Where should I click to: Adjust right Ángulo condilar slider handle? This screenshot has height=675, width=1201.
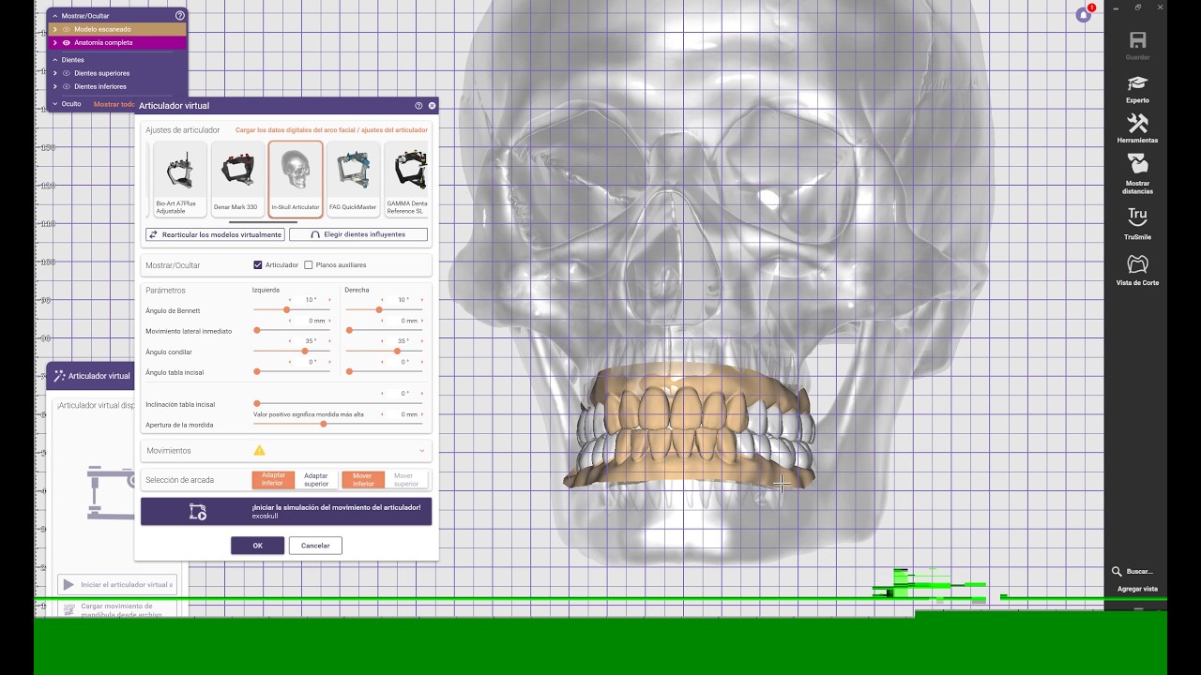click(x=397, y=351)
